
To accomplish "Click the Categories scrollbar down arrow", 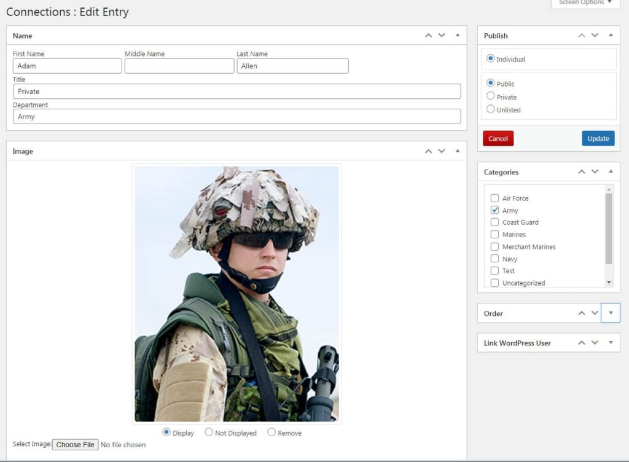I will tap(609, 283).
